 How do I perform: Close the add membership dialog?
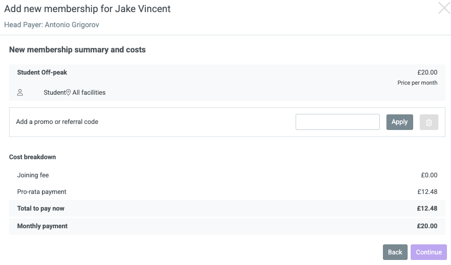click(444, 8)
